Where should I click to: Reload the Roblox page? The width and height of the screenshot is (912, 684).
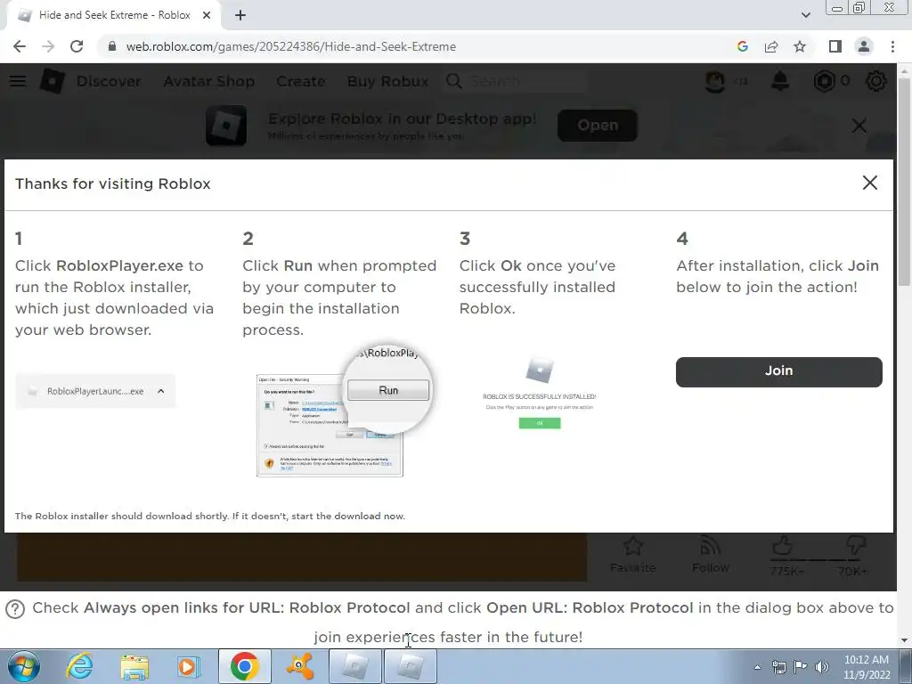[77, 46]
